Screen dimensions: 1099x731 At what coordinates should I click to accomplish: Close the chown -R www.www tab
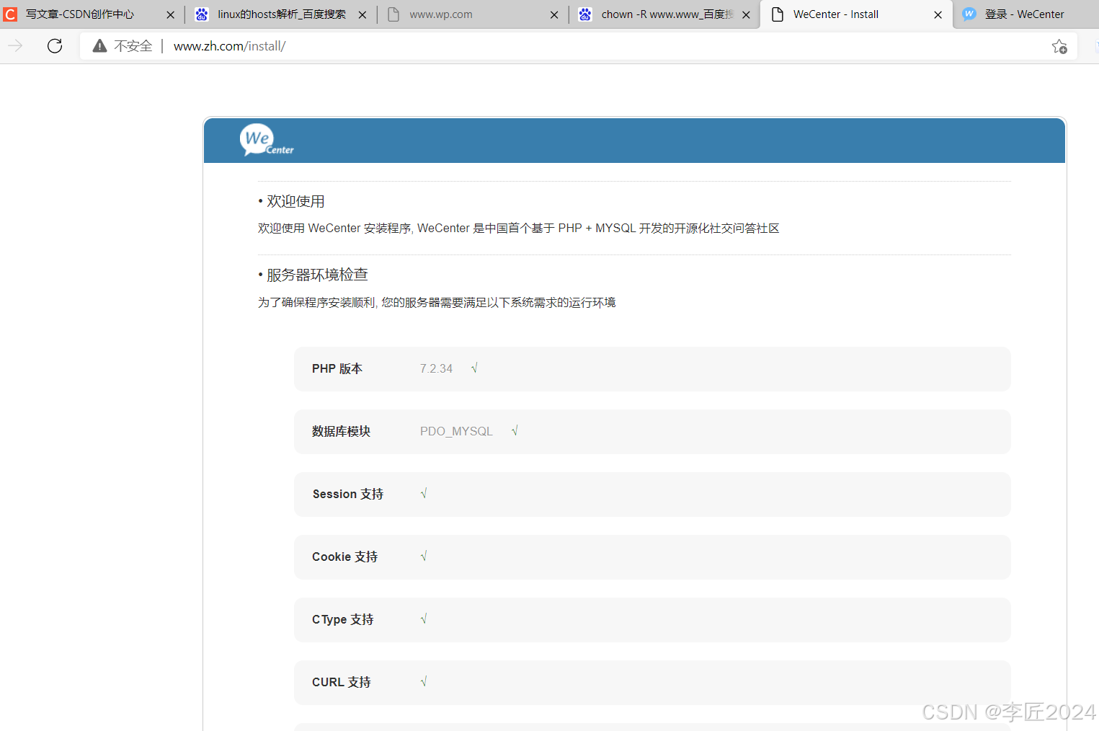point(746,14)
